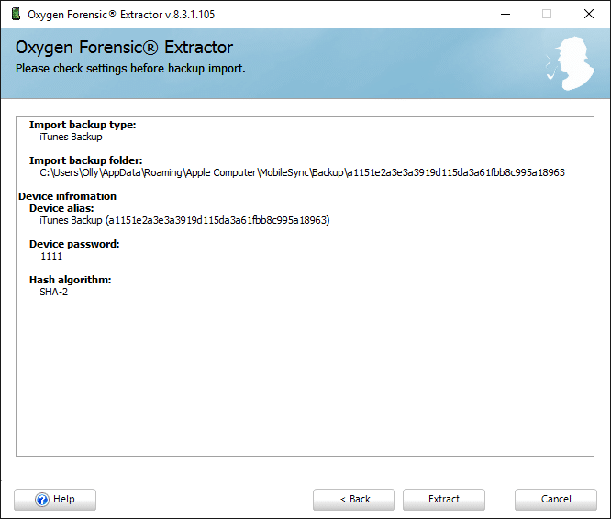Open Help for the extractor
Viewport: 611px width, 519px height.
pyautogui.click(x=55, y=500)
